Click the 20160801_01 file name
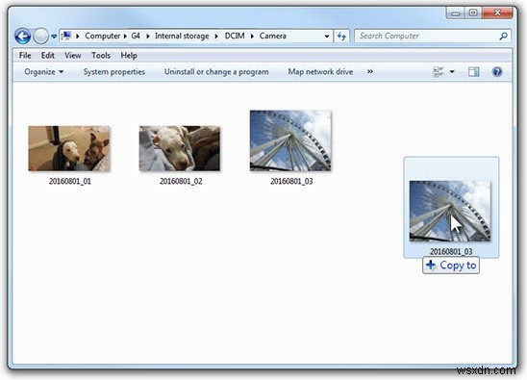 70,181
